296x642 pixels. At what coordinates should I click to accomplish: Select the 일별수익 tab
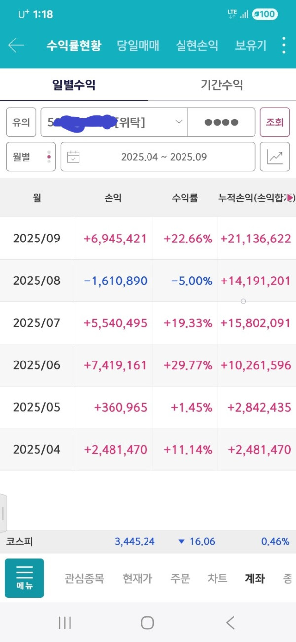74,85
